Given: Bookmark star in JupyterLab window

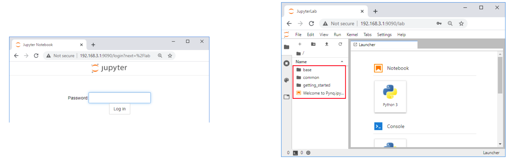Looking at the screenshot, I should (461, 24).
